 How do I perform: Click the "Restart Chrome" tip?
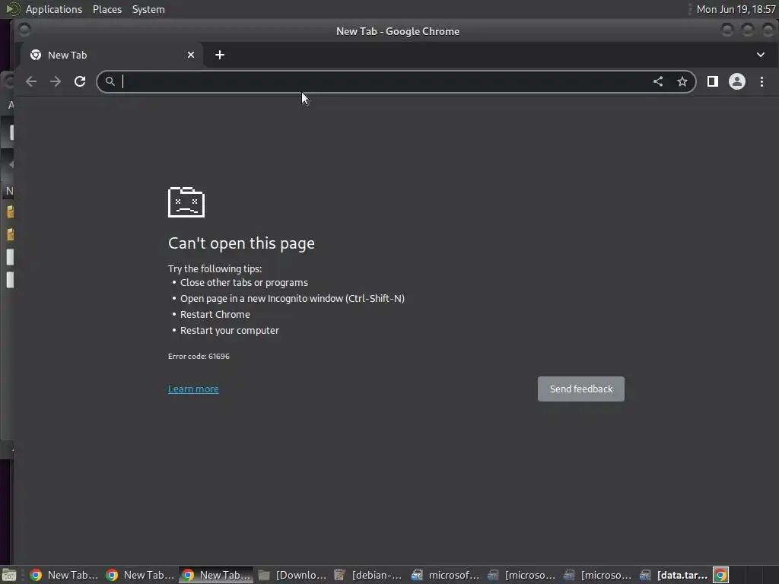215,314
